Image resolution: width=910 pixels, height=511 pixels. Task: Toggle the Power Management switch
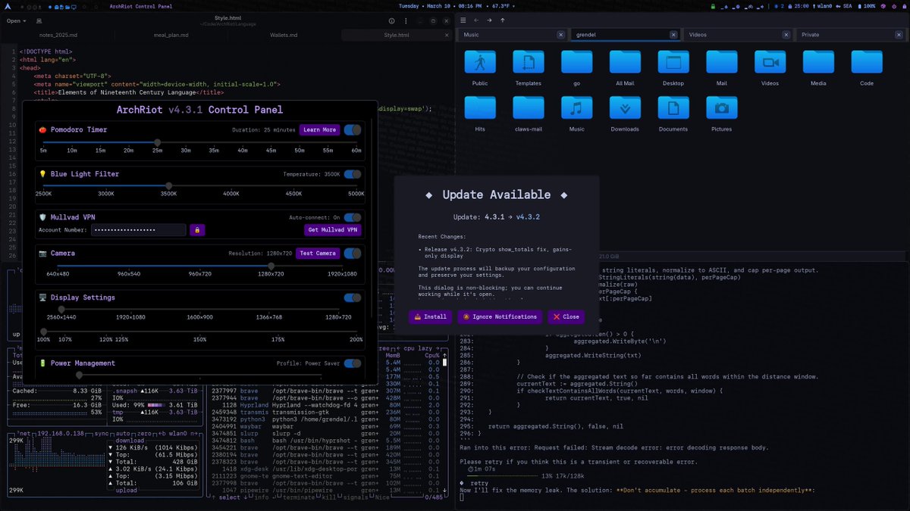click(x=353, y=363)
